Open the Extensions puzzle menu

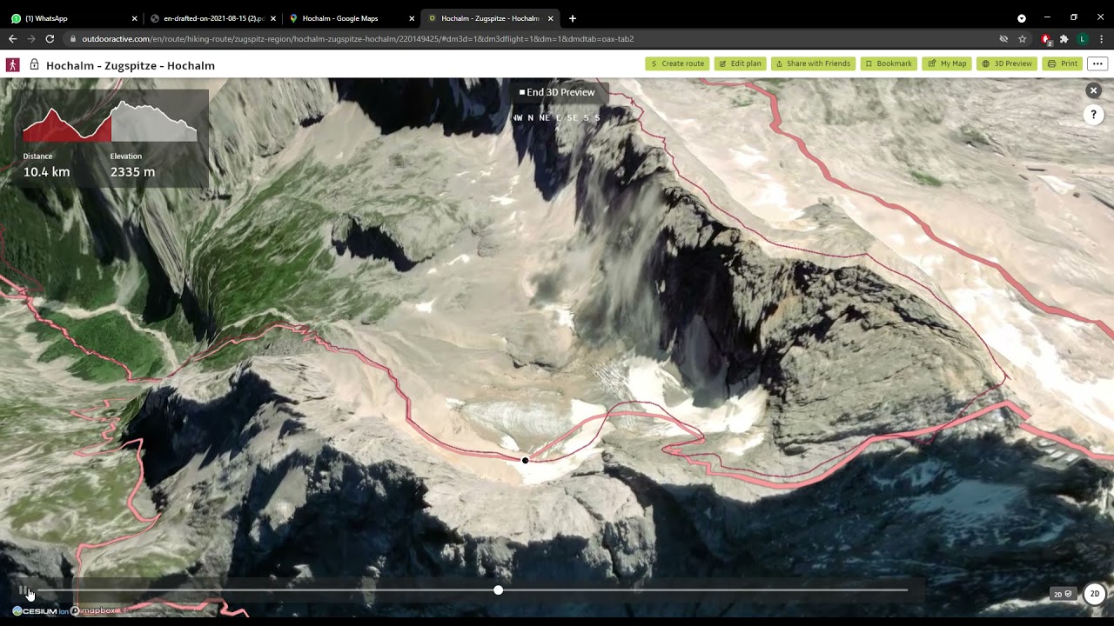[1064, 39]
